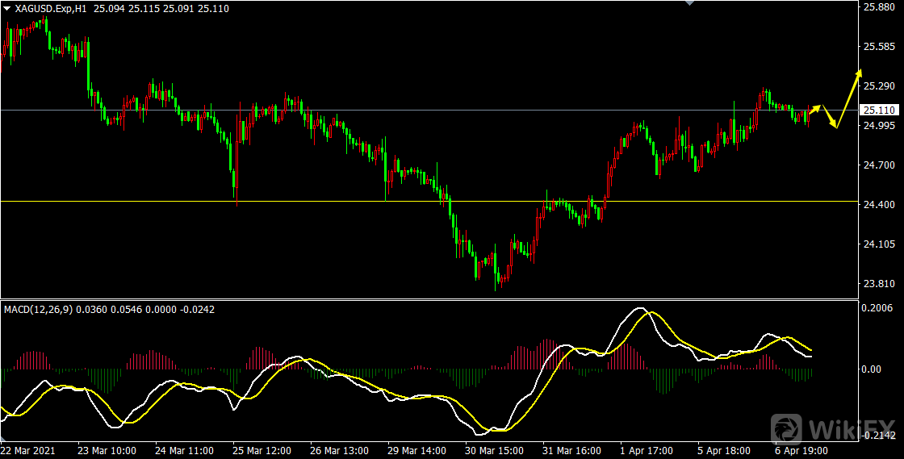This screenshot has height=459, width=904.
Task: Click the white triangle beside XAGUSD.Exp symbol
Action: [x=8, y=8]
